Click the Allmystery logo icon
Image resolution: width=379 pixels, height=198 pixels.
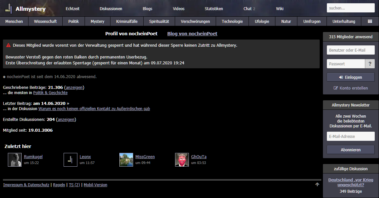pos(9,9)
